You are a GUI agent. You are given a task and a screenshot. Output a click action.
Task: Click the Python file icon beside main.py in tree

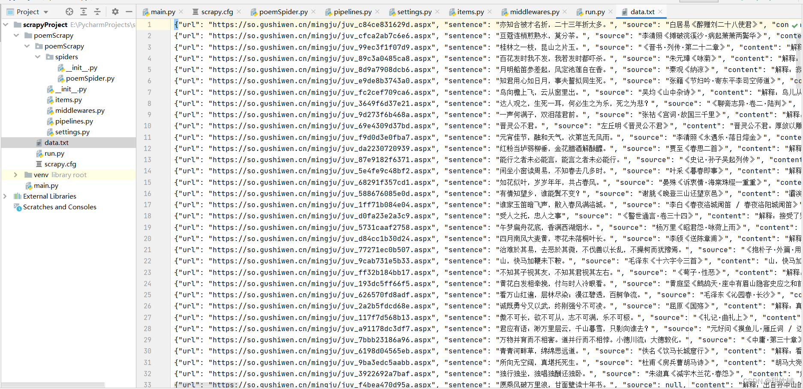click(x=29, y=185)
